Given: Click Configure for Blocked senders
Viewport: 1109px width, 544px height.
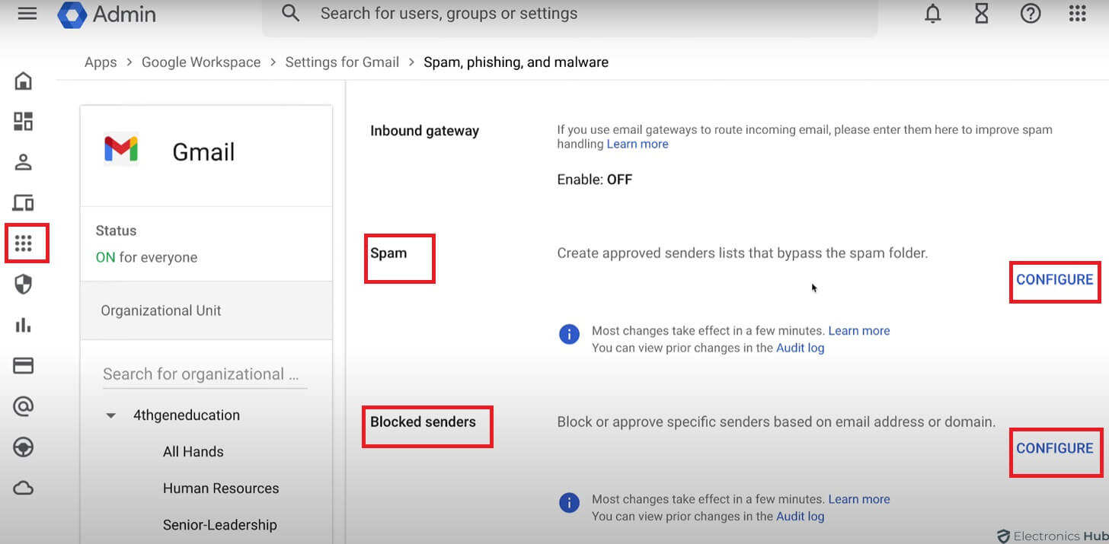Looking at the screenshot, I should click(x=1054, y=449).
